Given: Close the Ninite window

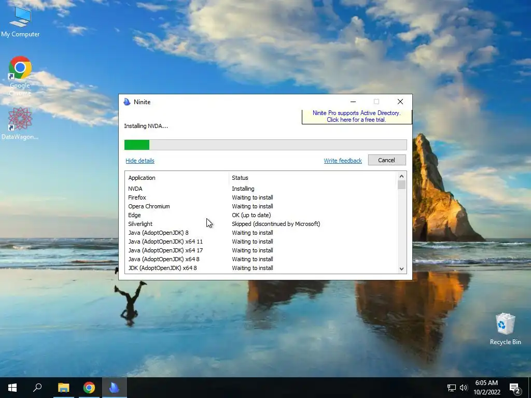Looking at the screenshot, I should click(400, 102).
